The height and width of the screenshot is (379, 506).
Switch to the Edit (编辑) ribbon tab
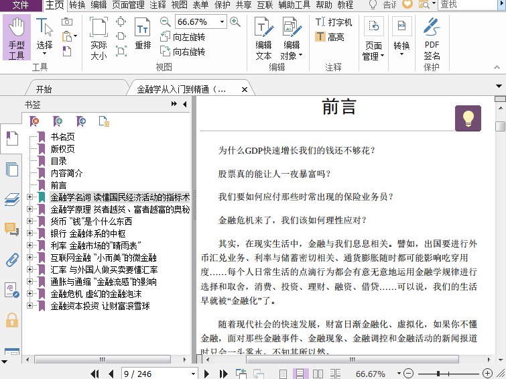[x=99, y=5]
